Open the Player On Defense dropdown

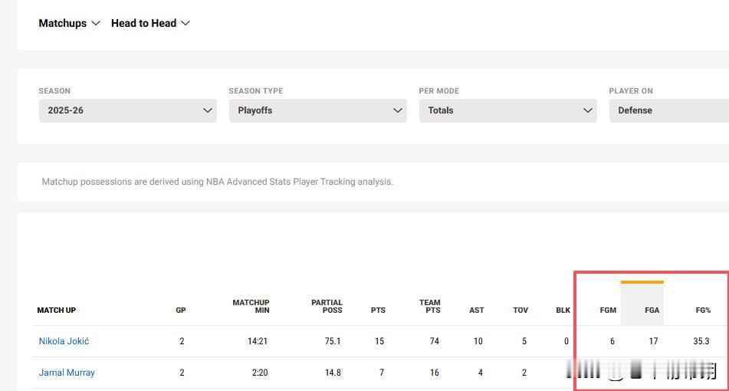(x=668, y=110)
